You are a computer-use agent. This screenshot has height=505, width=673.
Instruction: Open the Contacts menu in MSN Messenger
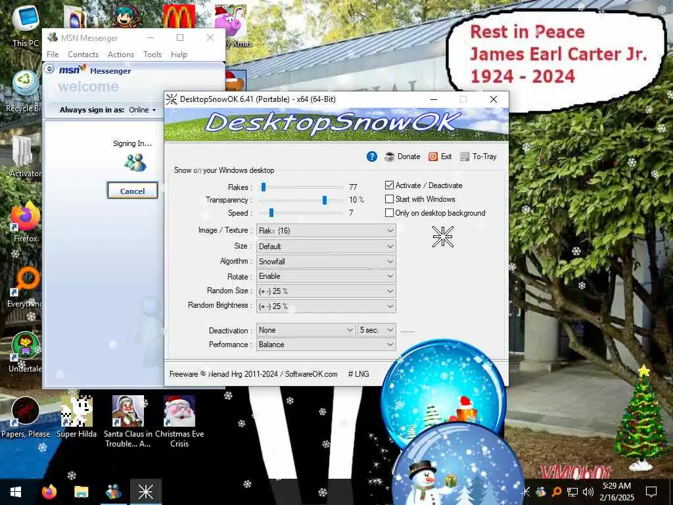(x=83, y=55)
